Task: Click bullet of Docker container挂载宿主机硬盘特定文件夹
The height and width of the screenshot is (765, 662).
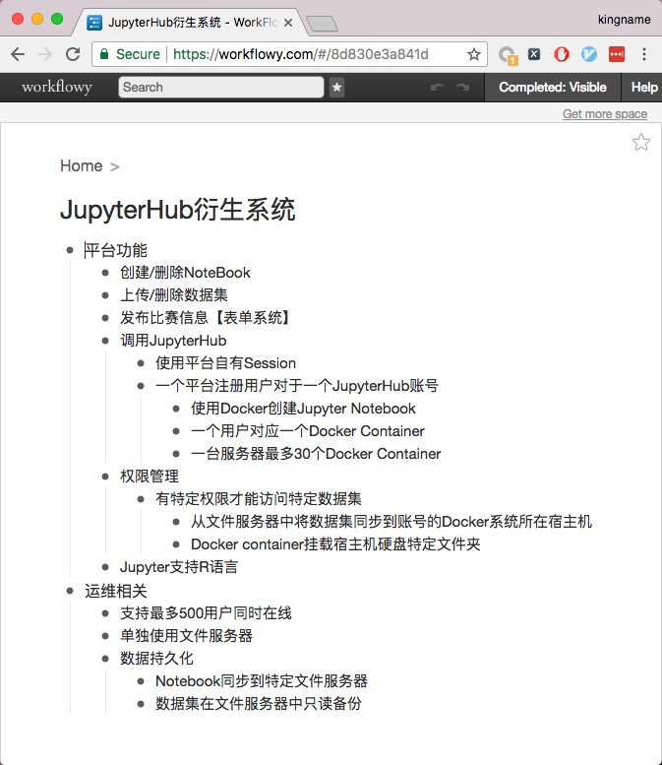Action: point(176,544)
